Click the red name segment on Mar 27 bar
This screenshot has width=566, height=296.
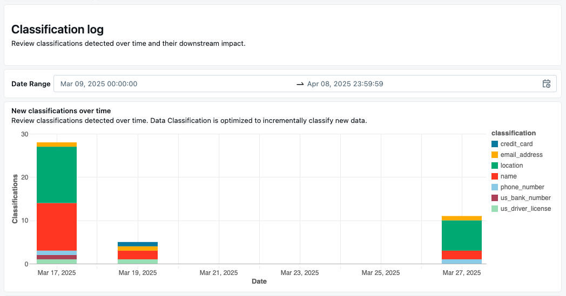tap(462, 255)
